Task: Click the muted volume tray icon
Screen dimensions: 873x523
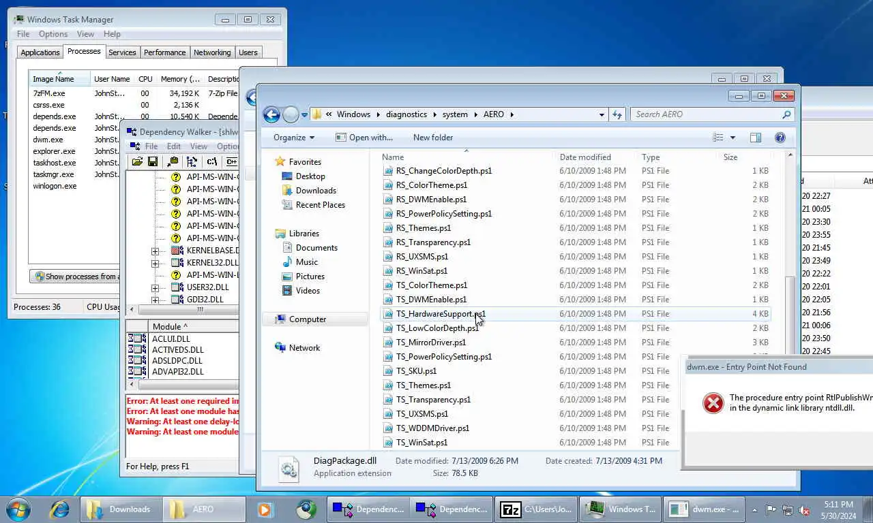Action: (x=804, y=510)
